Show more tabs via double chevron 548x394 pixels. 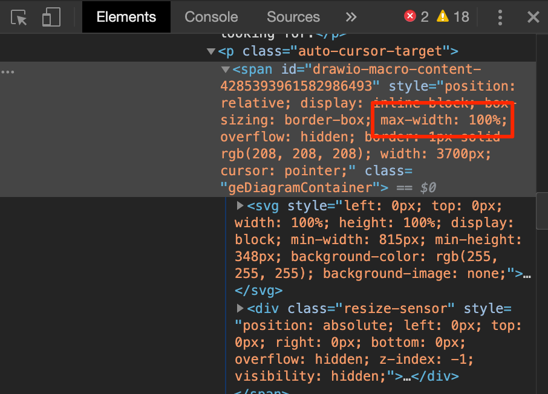351,17
